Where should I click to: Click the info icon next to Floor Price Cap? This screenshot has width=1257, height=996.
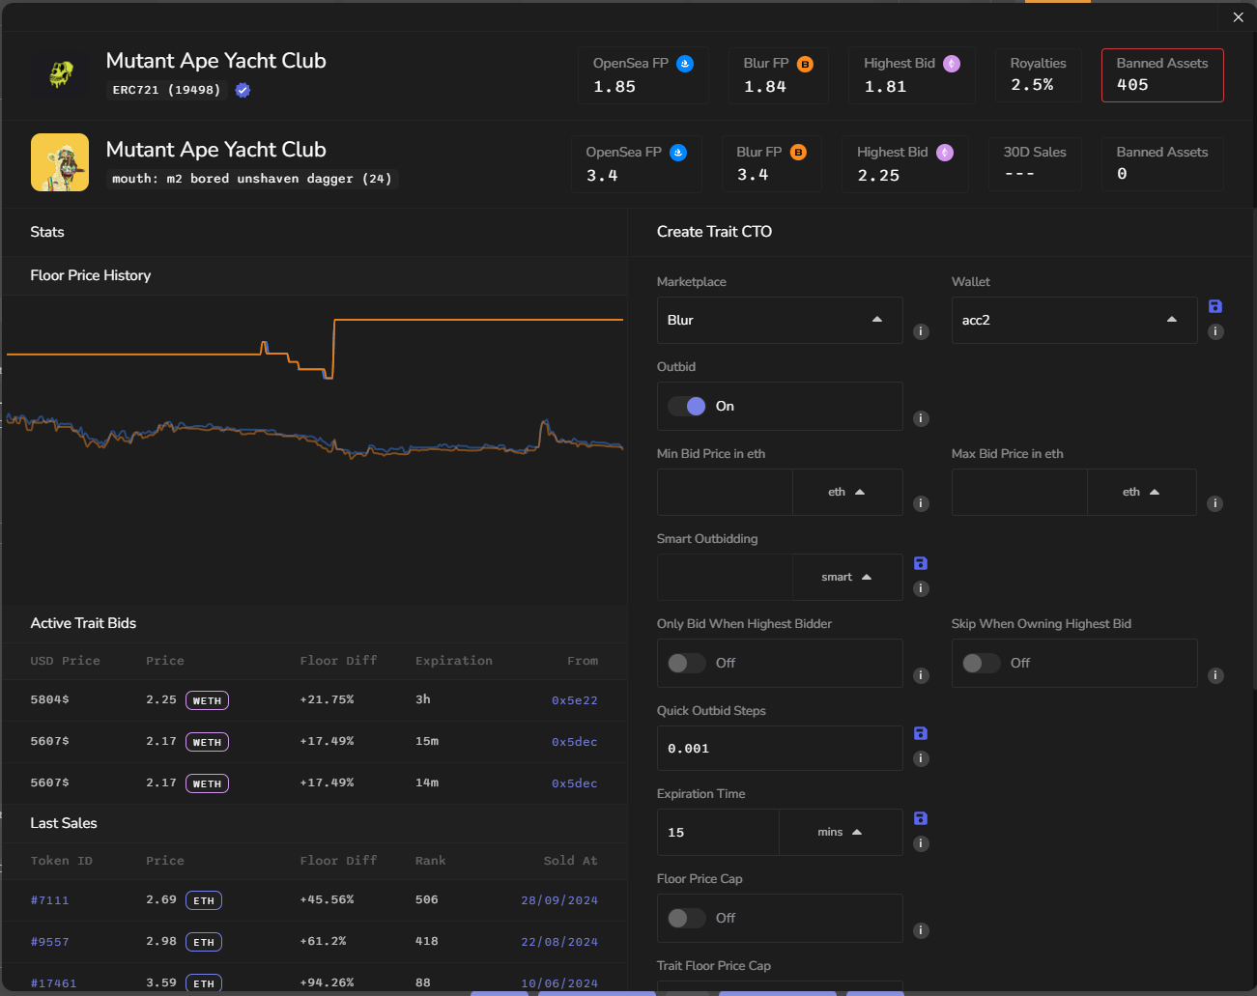922,930
